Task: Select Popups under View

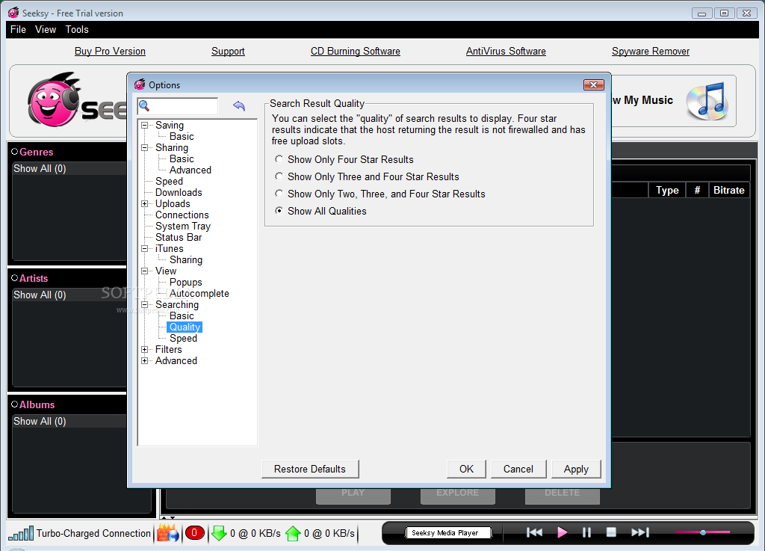Action: point(186,283)
